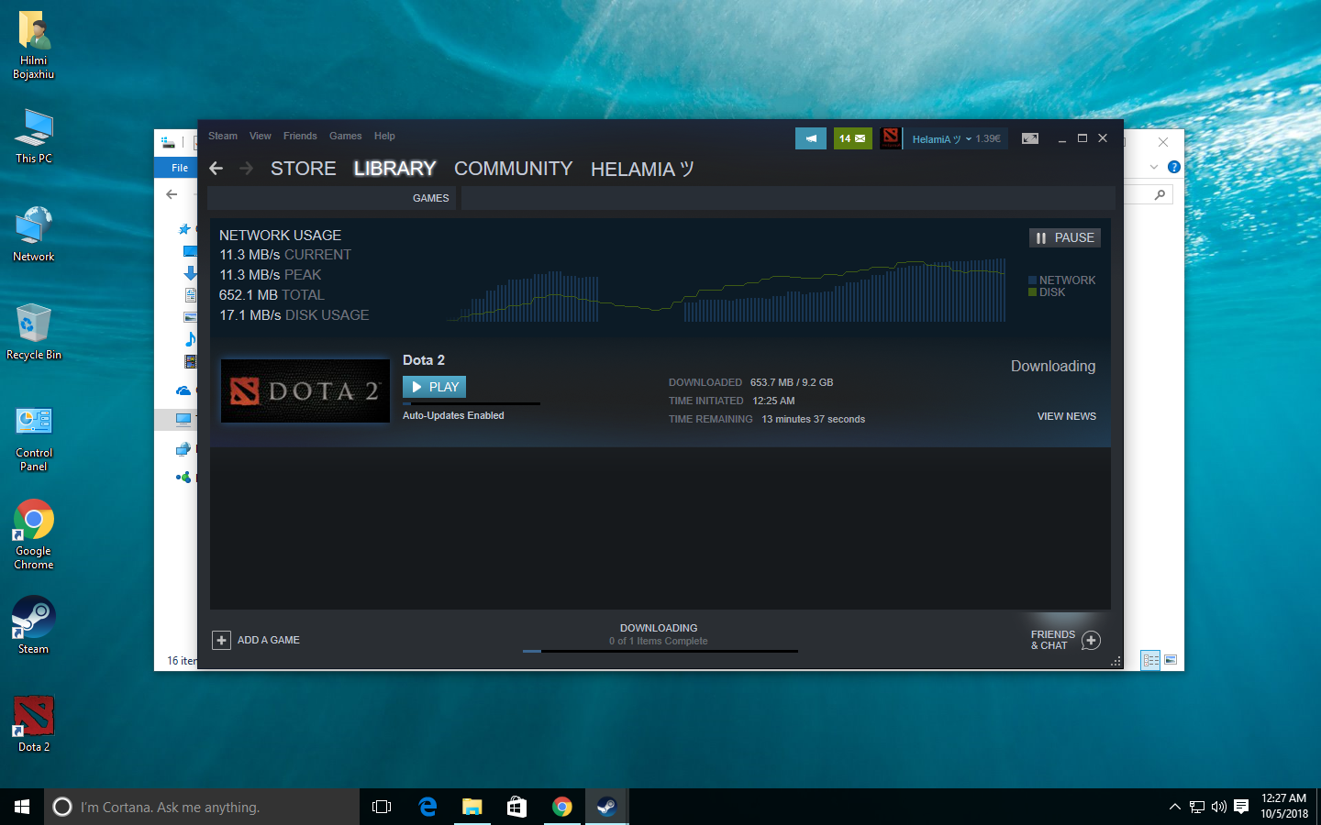
Task: Open Microsoft Edge from the taskbar
Action: [x=427, y=807]
